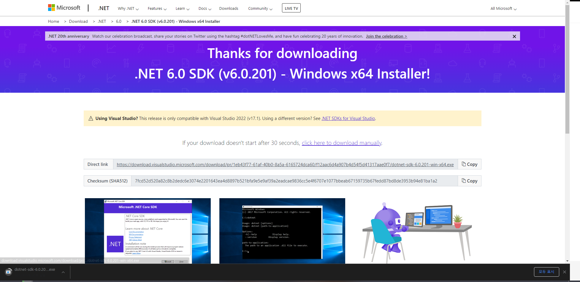Go to Home breadcrumb
This screenshot has height=282, width=580.
(53, 21)
